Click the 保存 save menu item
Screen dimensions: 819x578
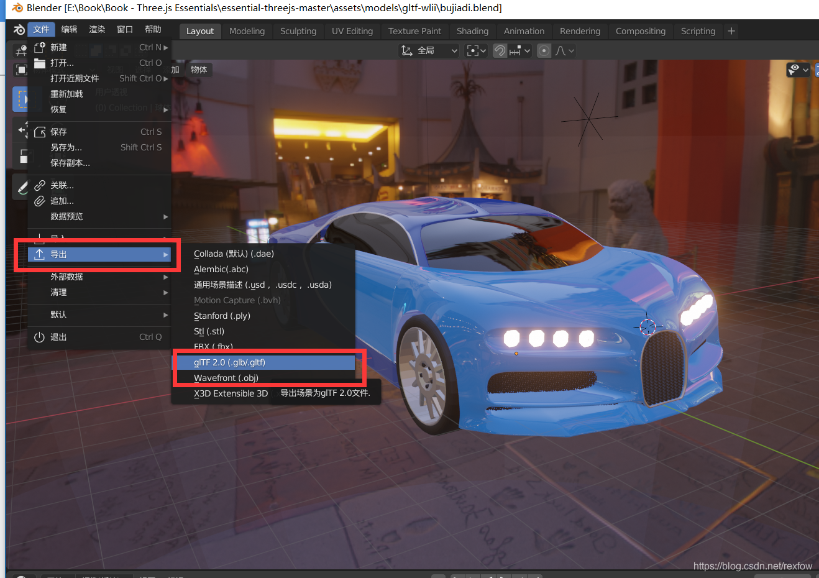(99, 132)
